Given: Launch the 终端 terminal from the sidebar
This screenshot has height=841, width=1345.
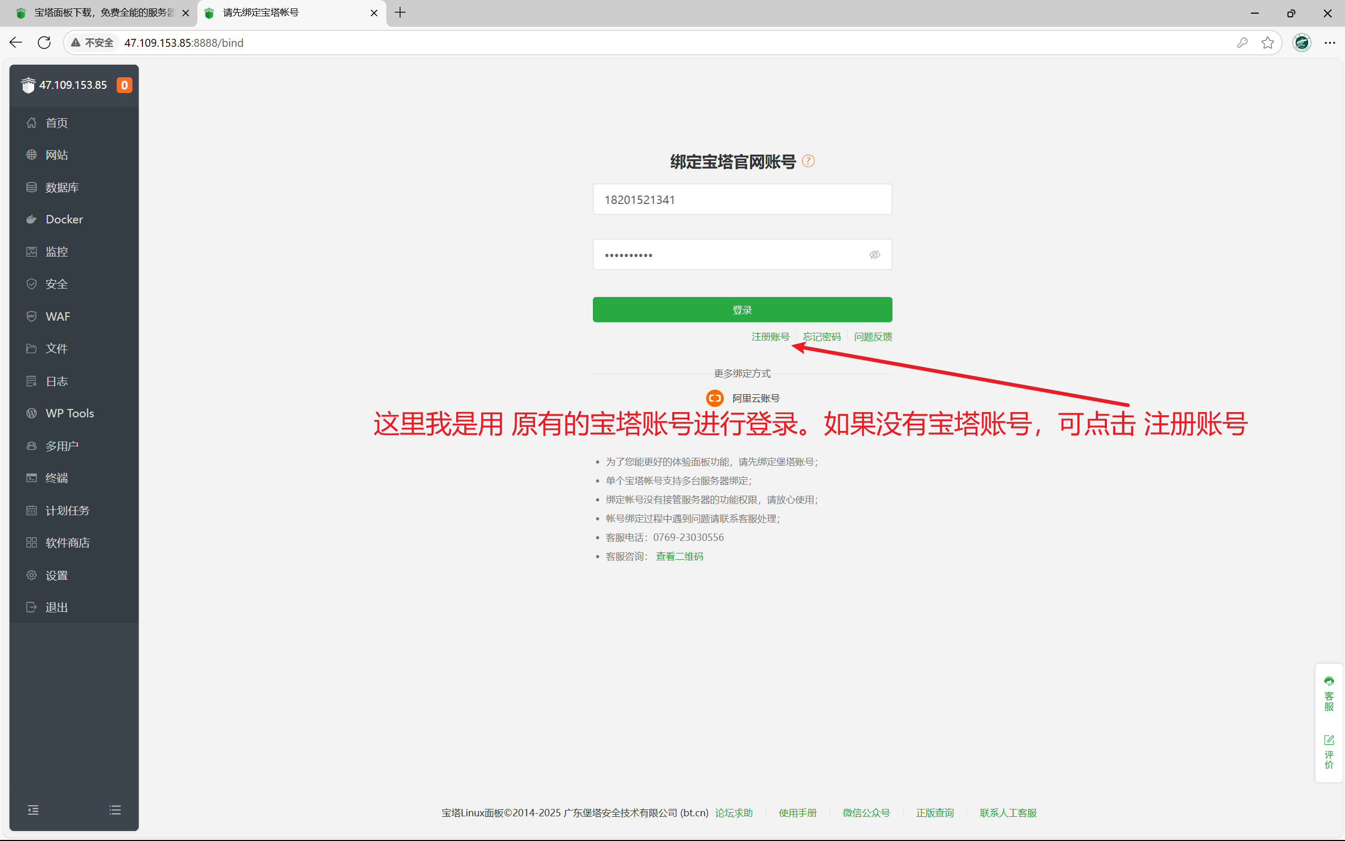Looking at the screenshot, I should [x=57, y=478].
